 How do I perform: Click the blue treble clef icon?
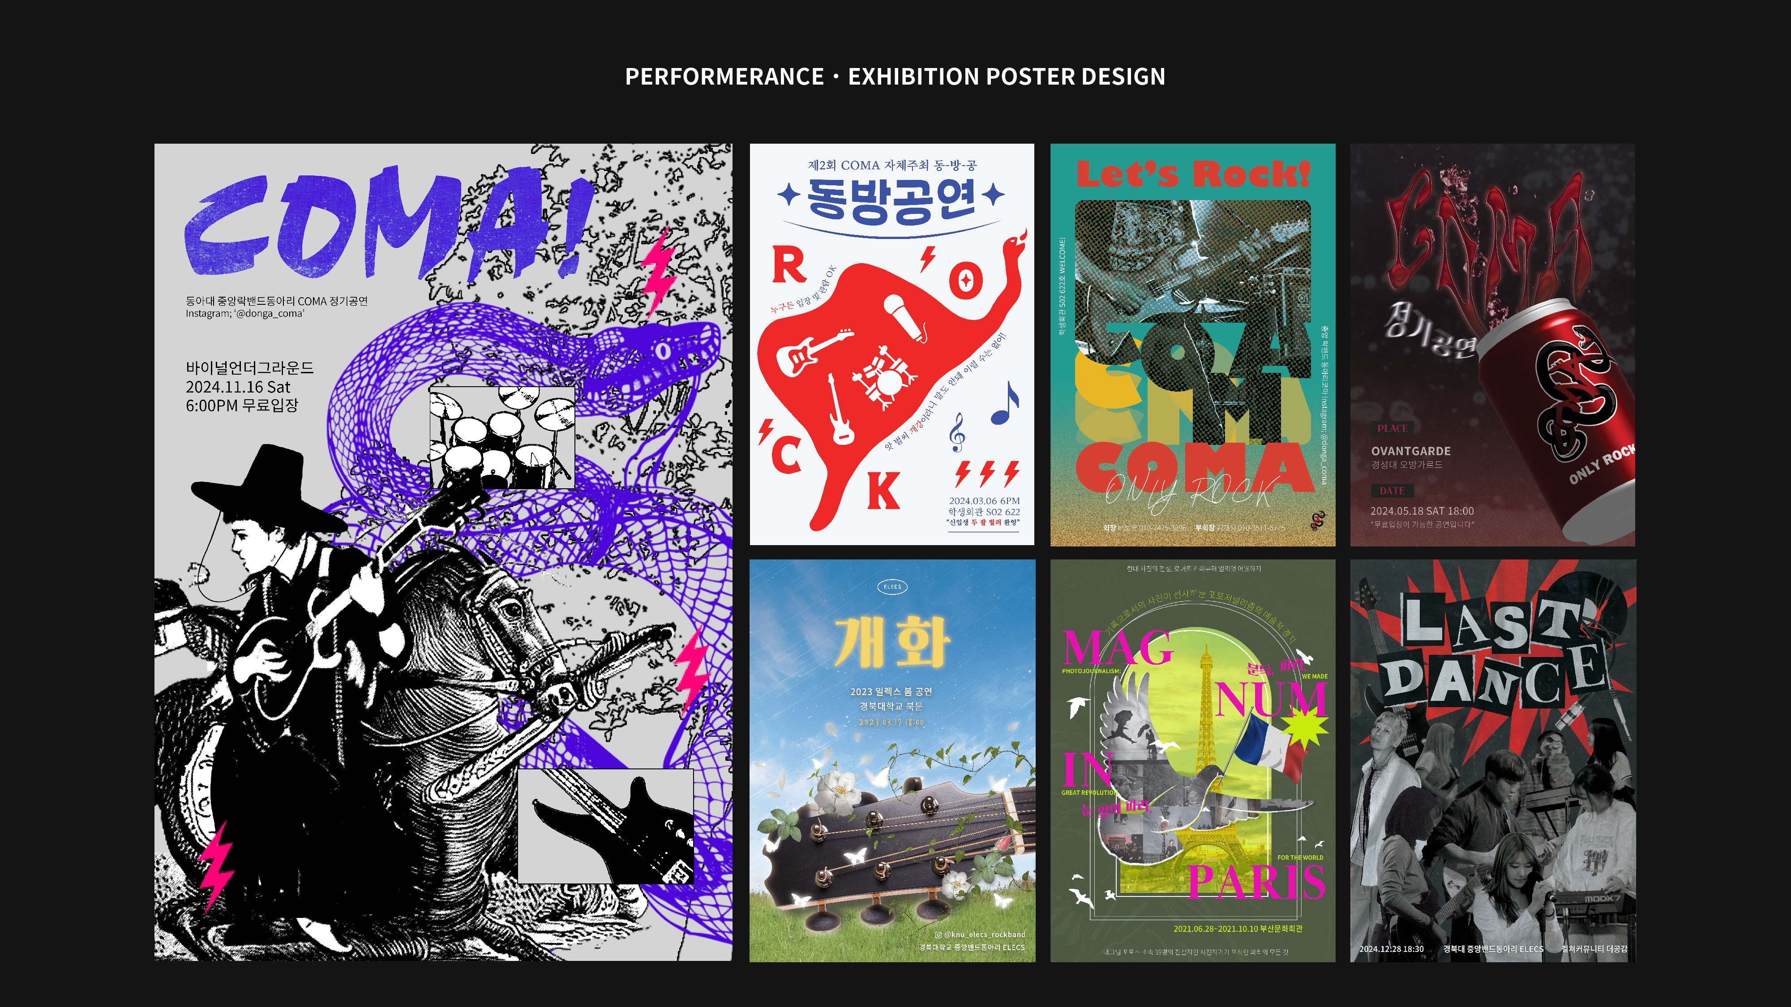pos(957,431)
